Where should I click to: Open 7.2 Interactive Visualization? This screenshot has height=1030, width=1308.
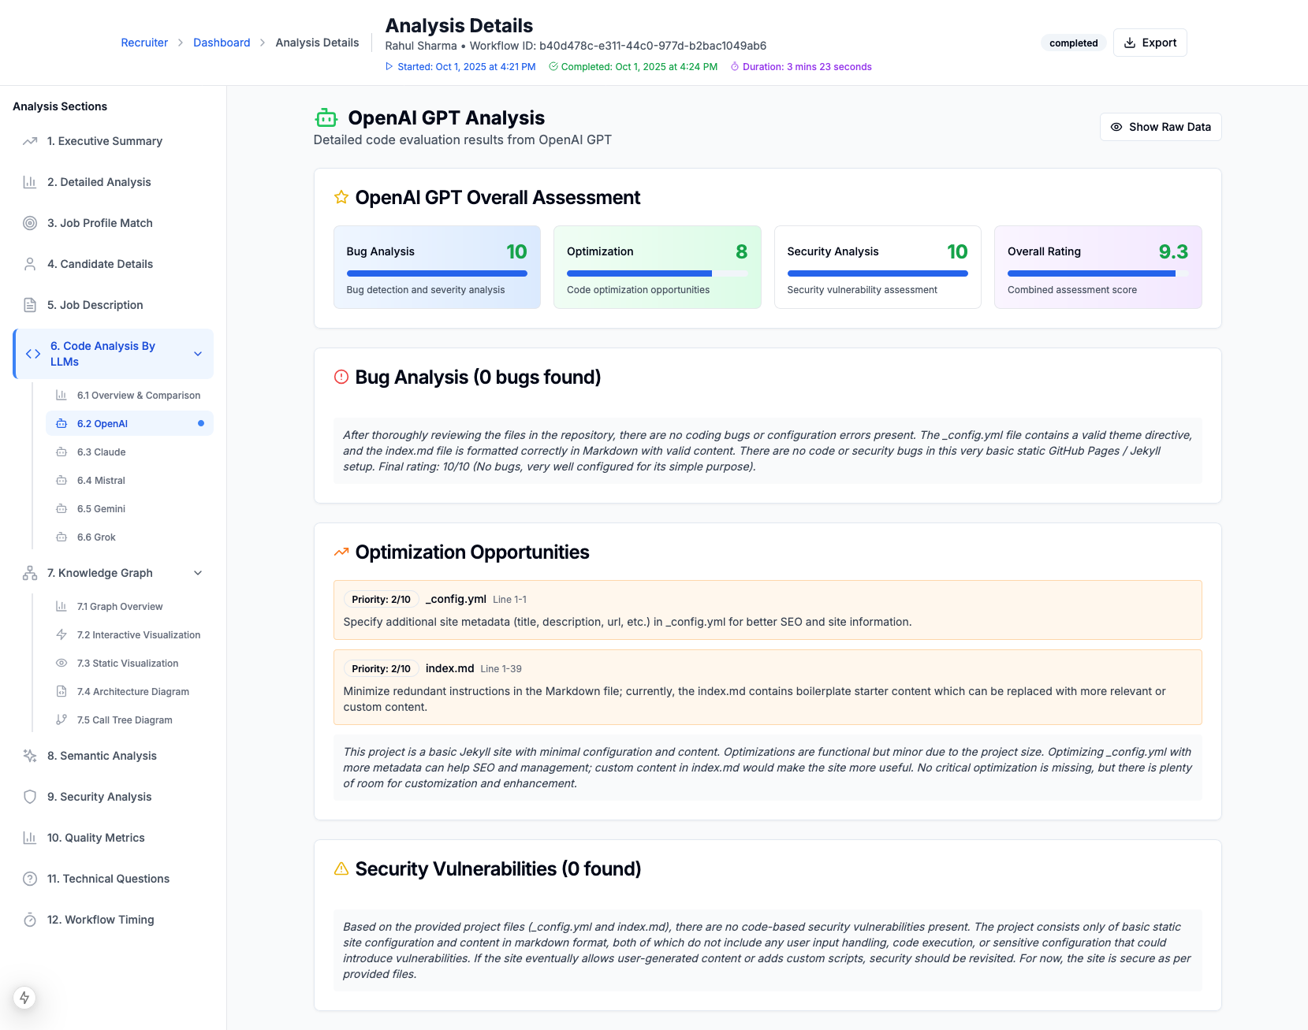(129, 635)
